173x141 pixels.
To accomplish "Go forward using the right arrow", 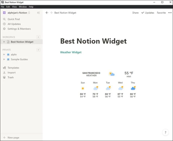I will tap(51, 13).
